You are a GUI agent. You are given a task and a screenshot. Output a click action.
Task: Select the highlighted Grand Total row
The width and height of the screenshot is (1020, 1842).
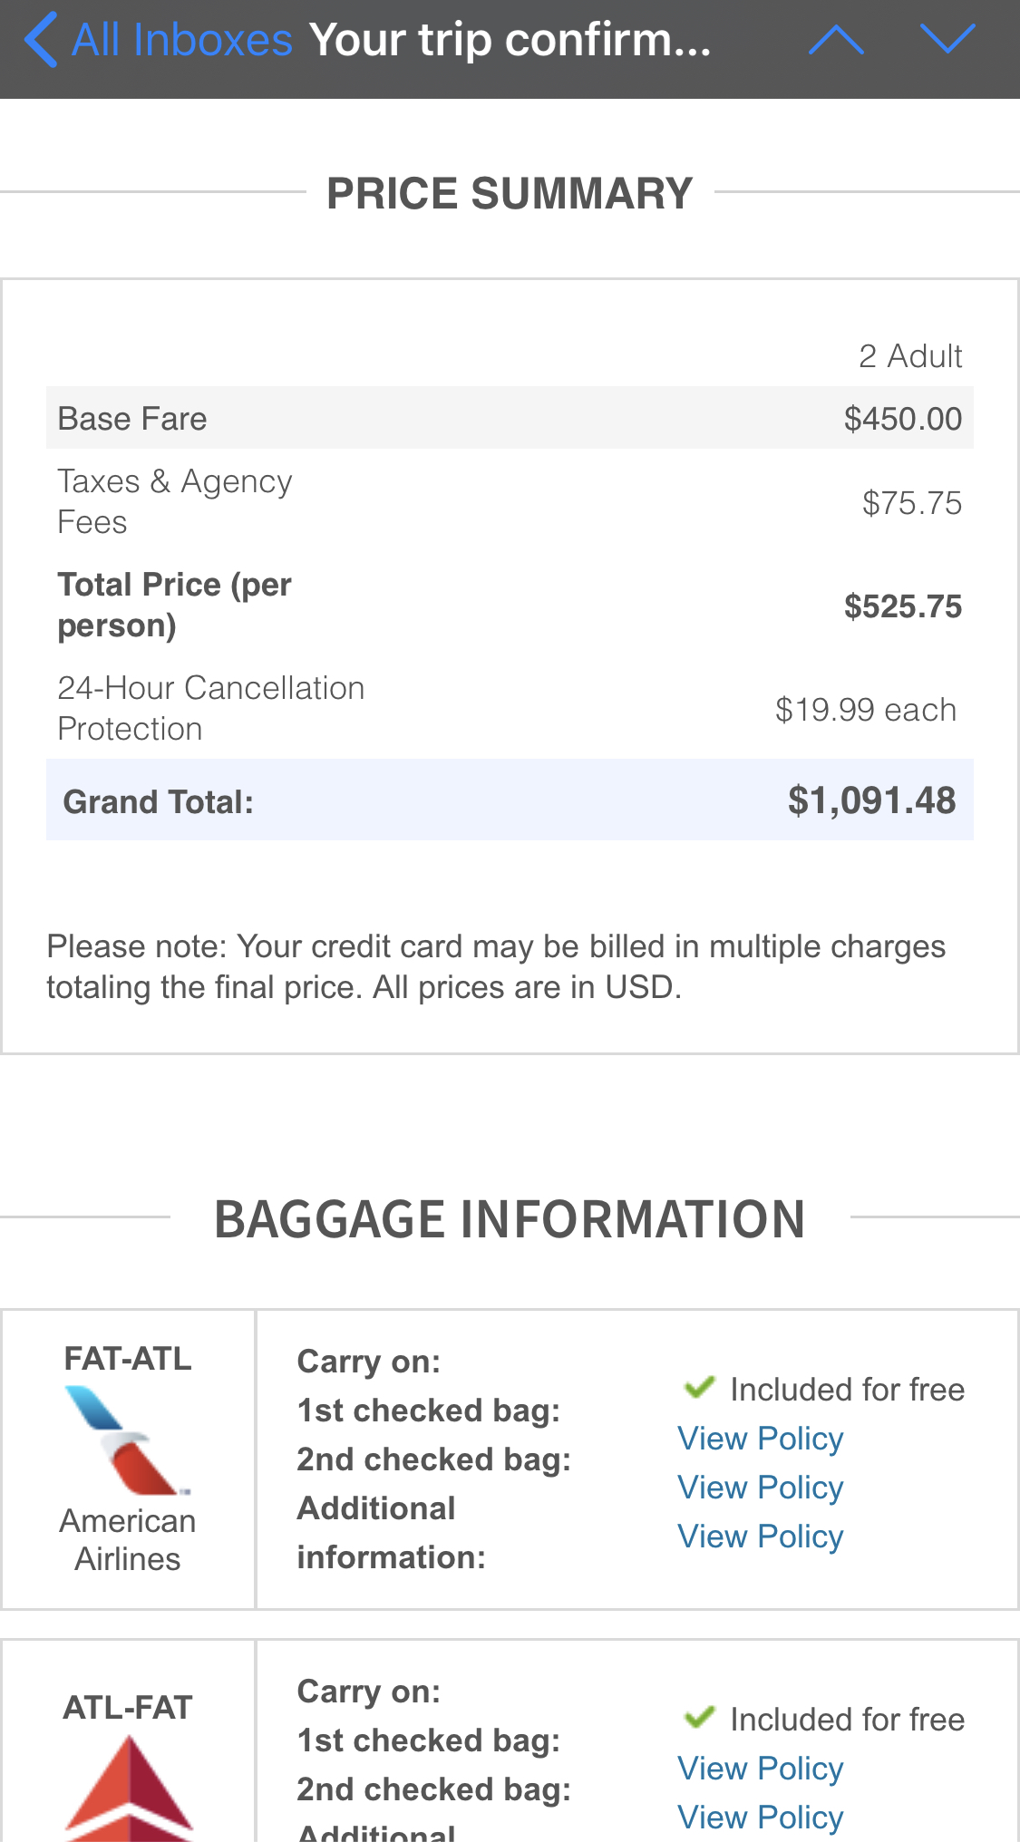pyautogui.click(x=510, y=800)
